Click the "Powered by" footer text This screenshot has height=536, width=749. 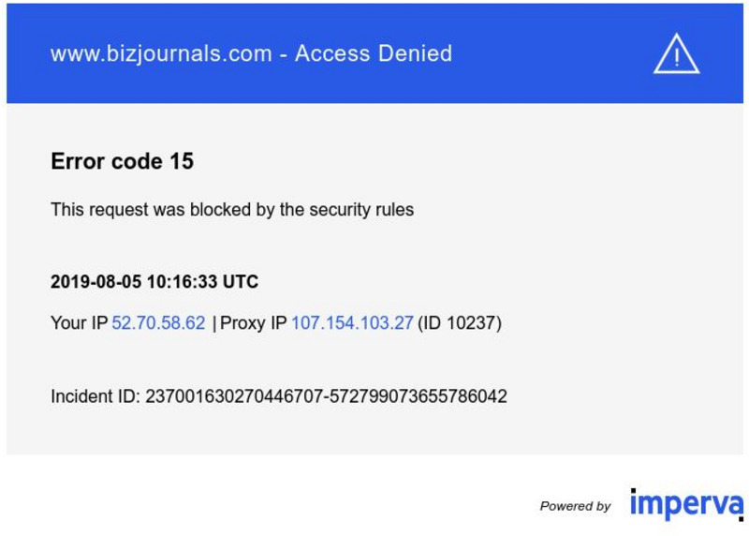coord(575,506)
